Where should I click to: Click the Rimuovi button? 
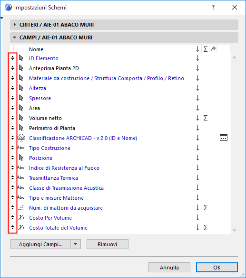(107, 244)
